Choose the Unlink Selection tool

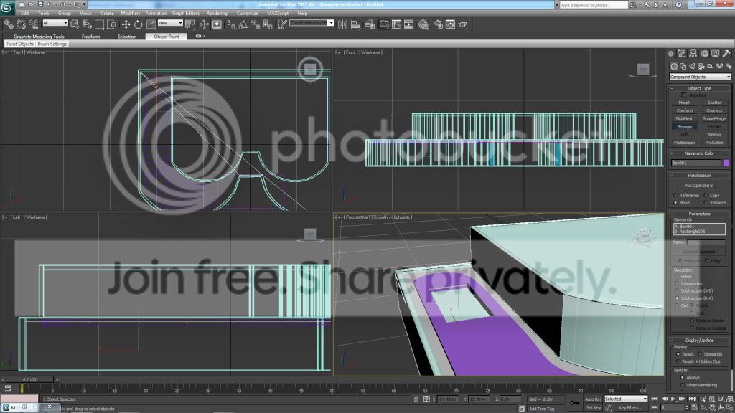21,24
